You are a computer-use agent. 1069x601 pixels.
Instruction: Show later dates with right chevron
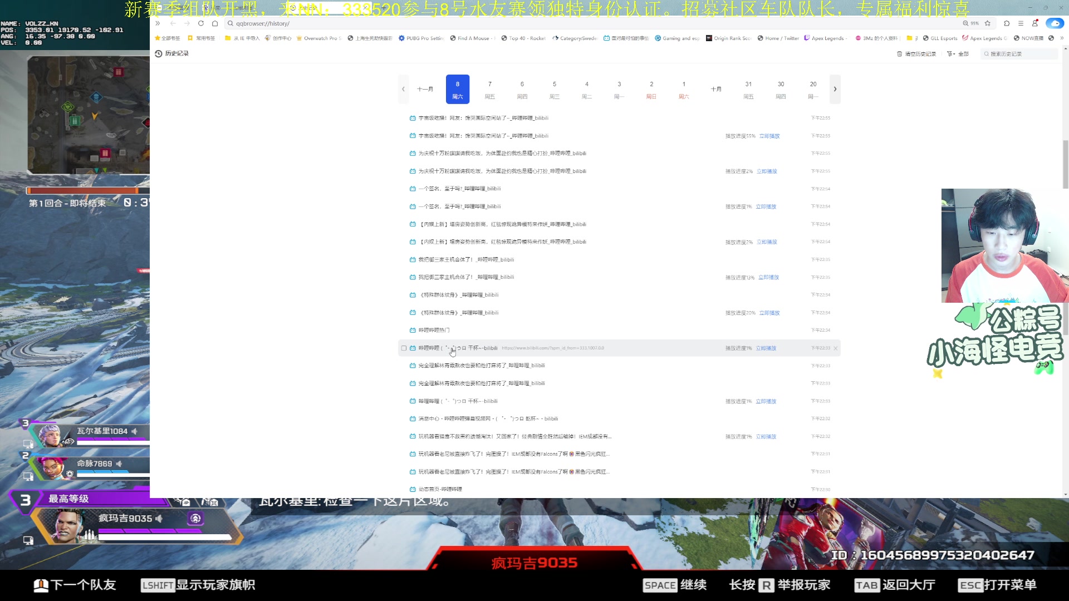pos(835,89)
